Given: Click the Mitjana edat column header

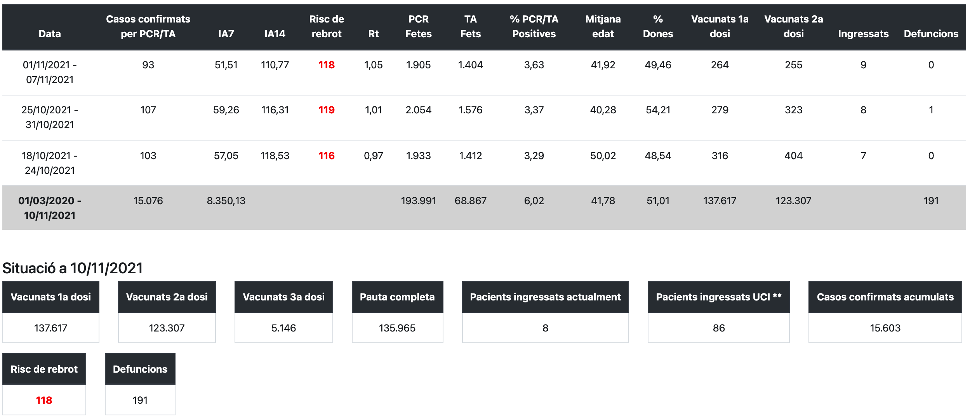Looking at the screenshot, I should pyautogui.click(x=603, y=26).
